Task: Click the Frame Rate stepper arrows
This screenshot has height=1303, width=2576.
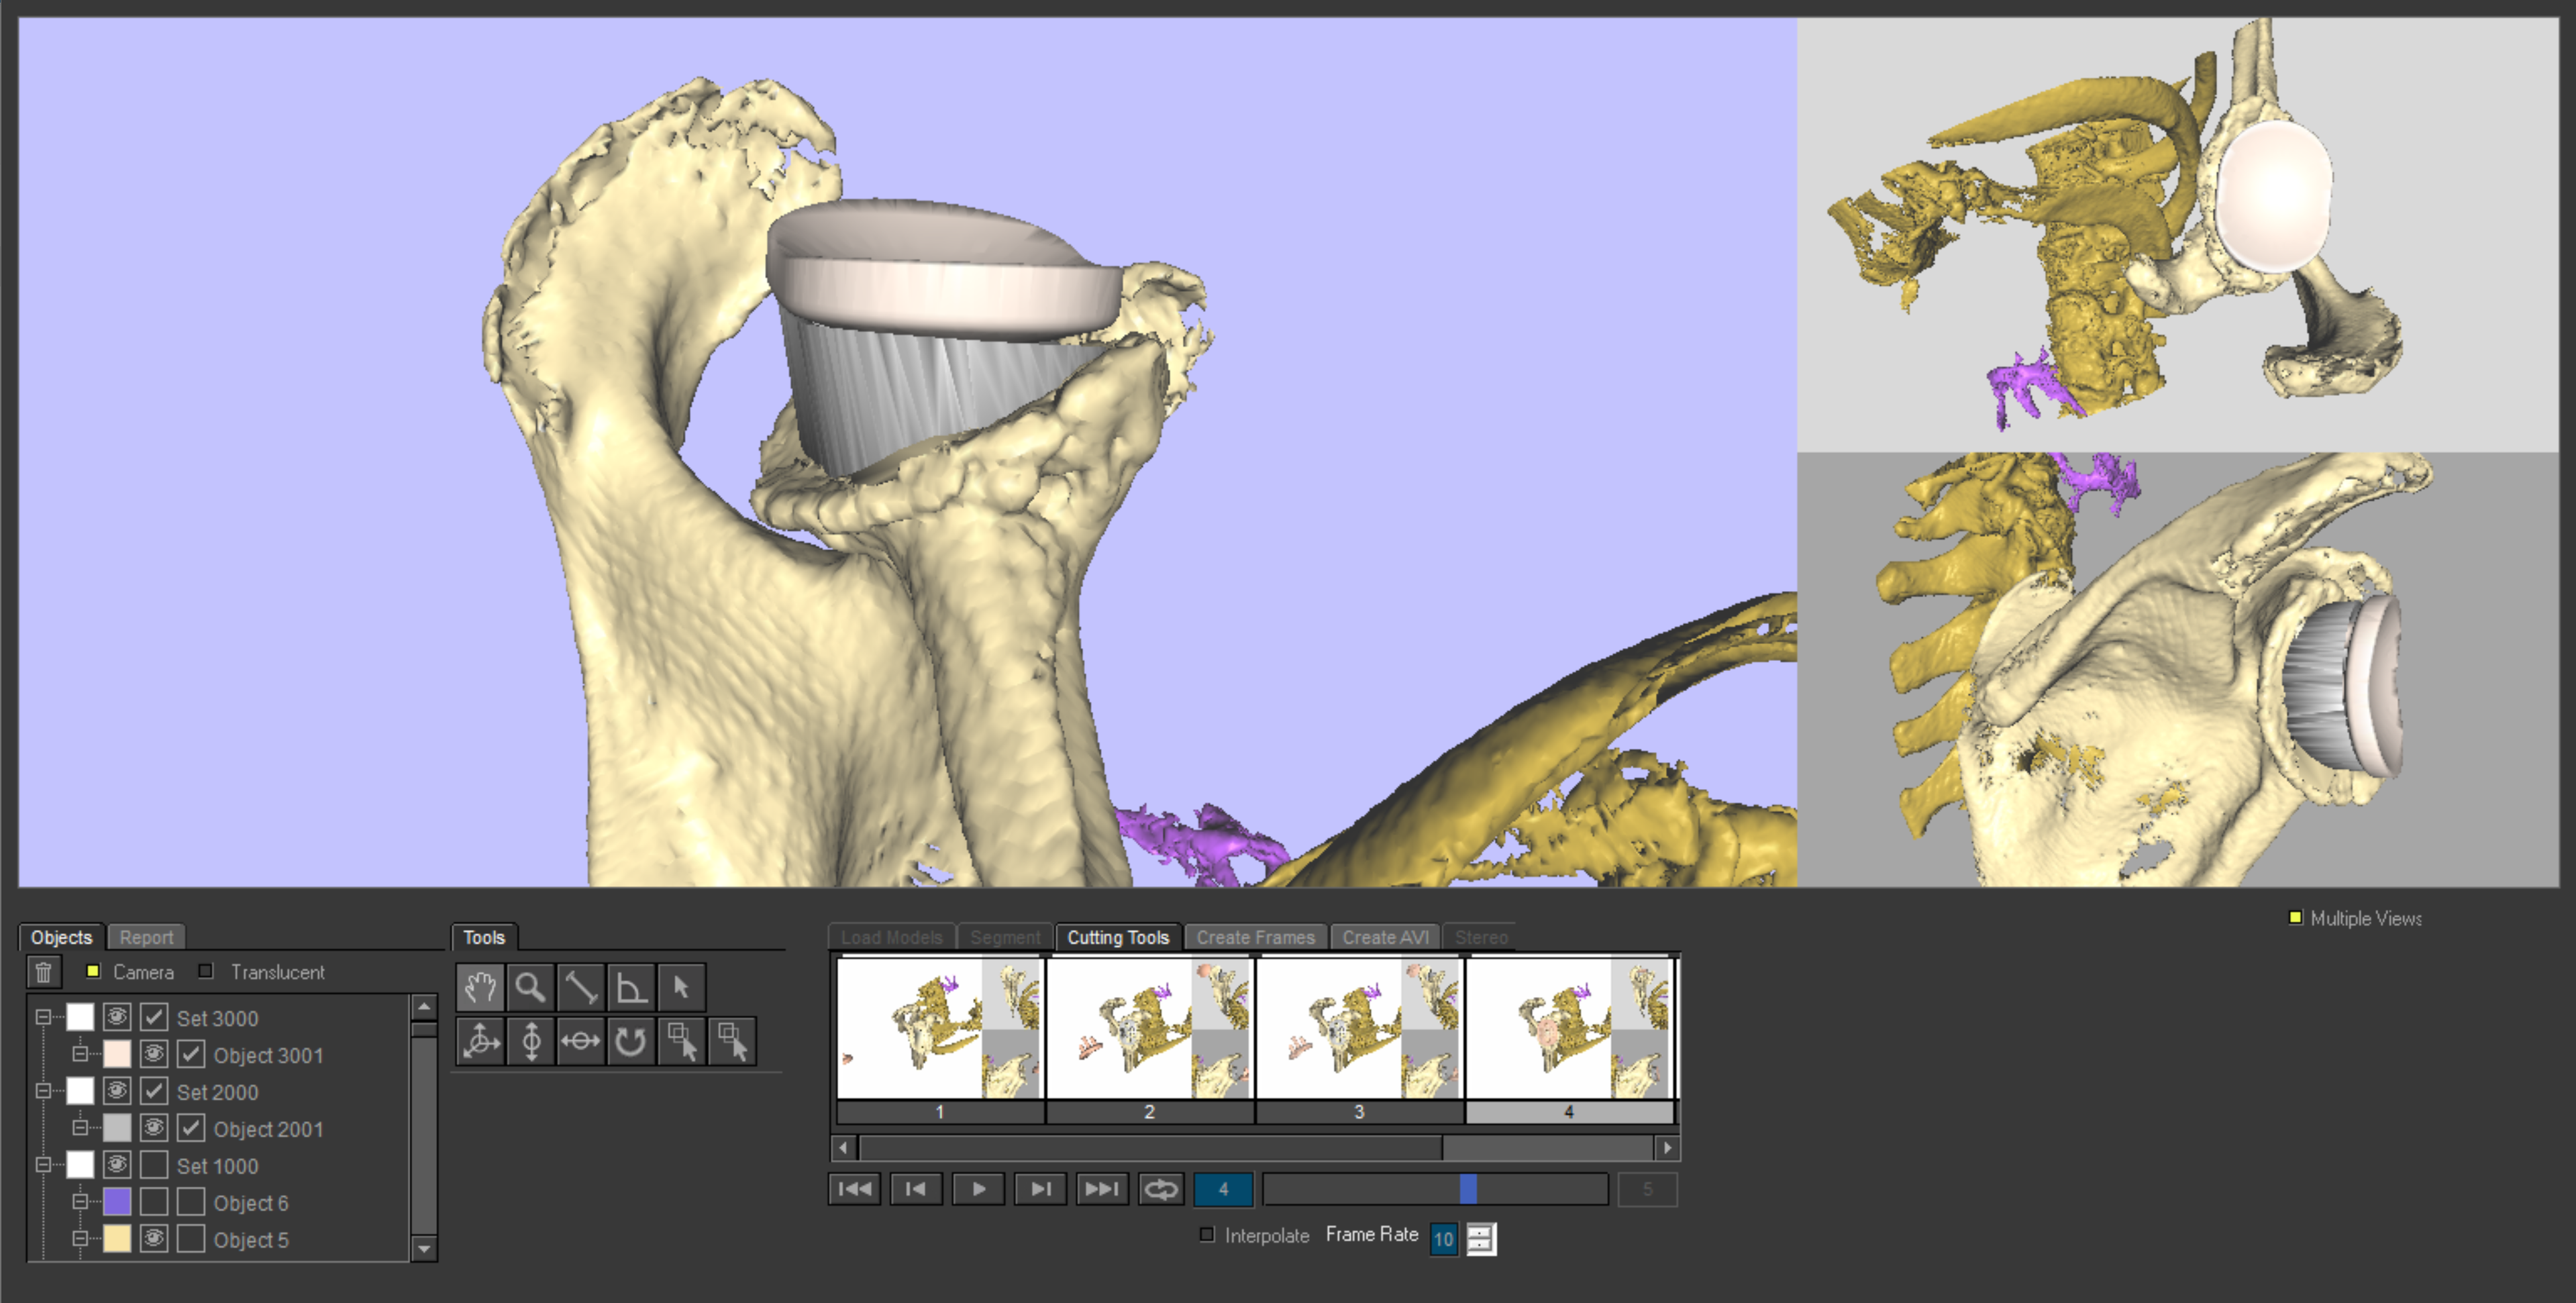Action: point(1482,1239)
